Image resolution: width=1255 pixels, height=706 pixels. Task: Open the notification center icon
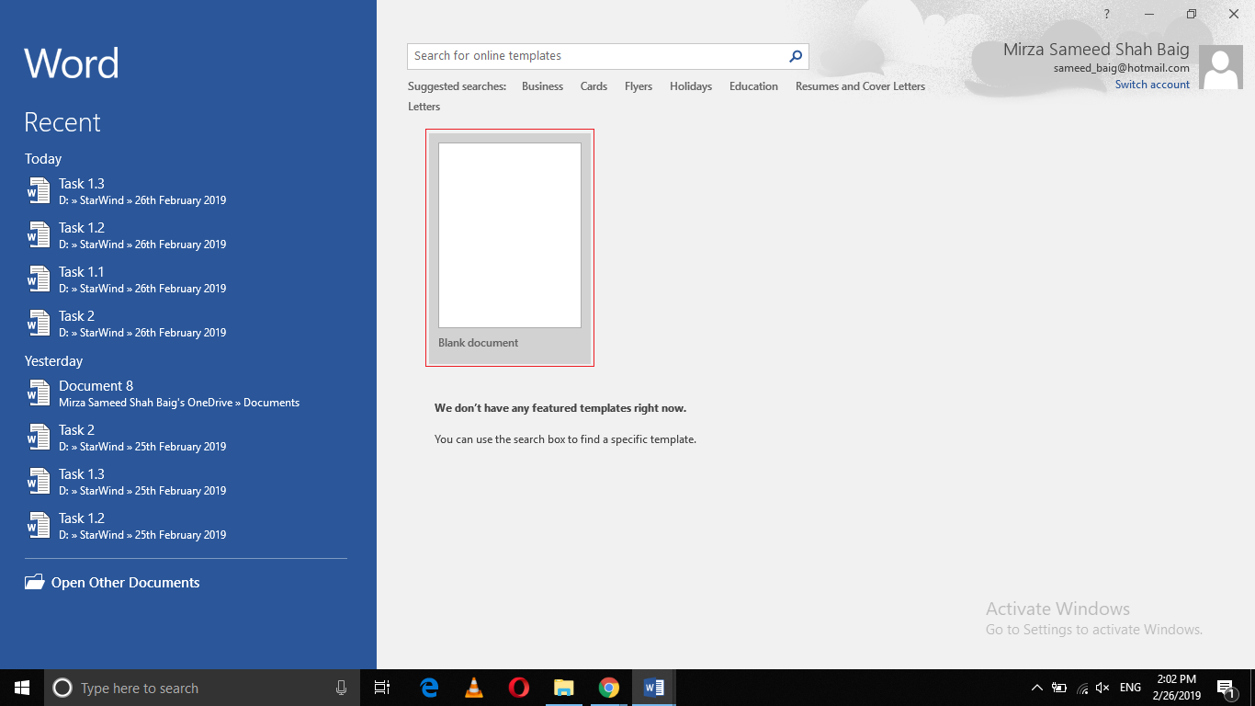[1226, 688]
